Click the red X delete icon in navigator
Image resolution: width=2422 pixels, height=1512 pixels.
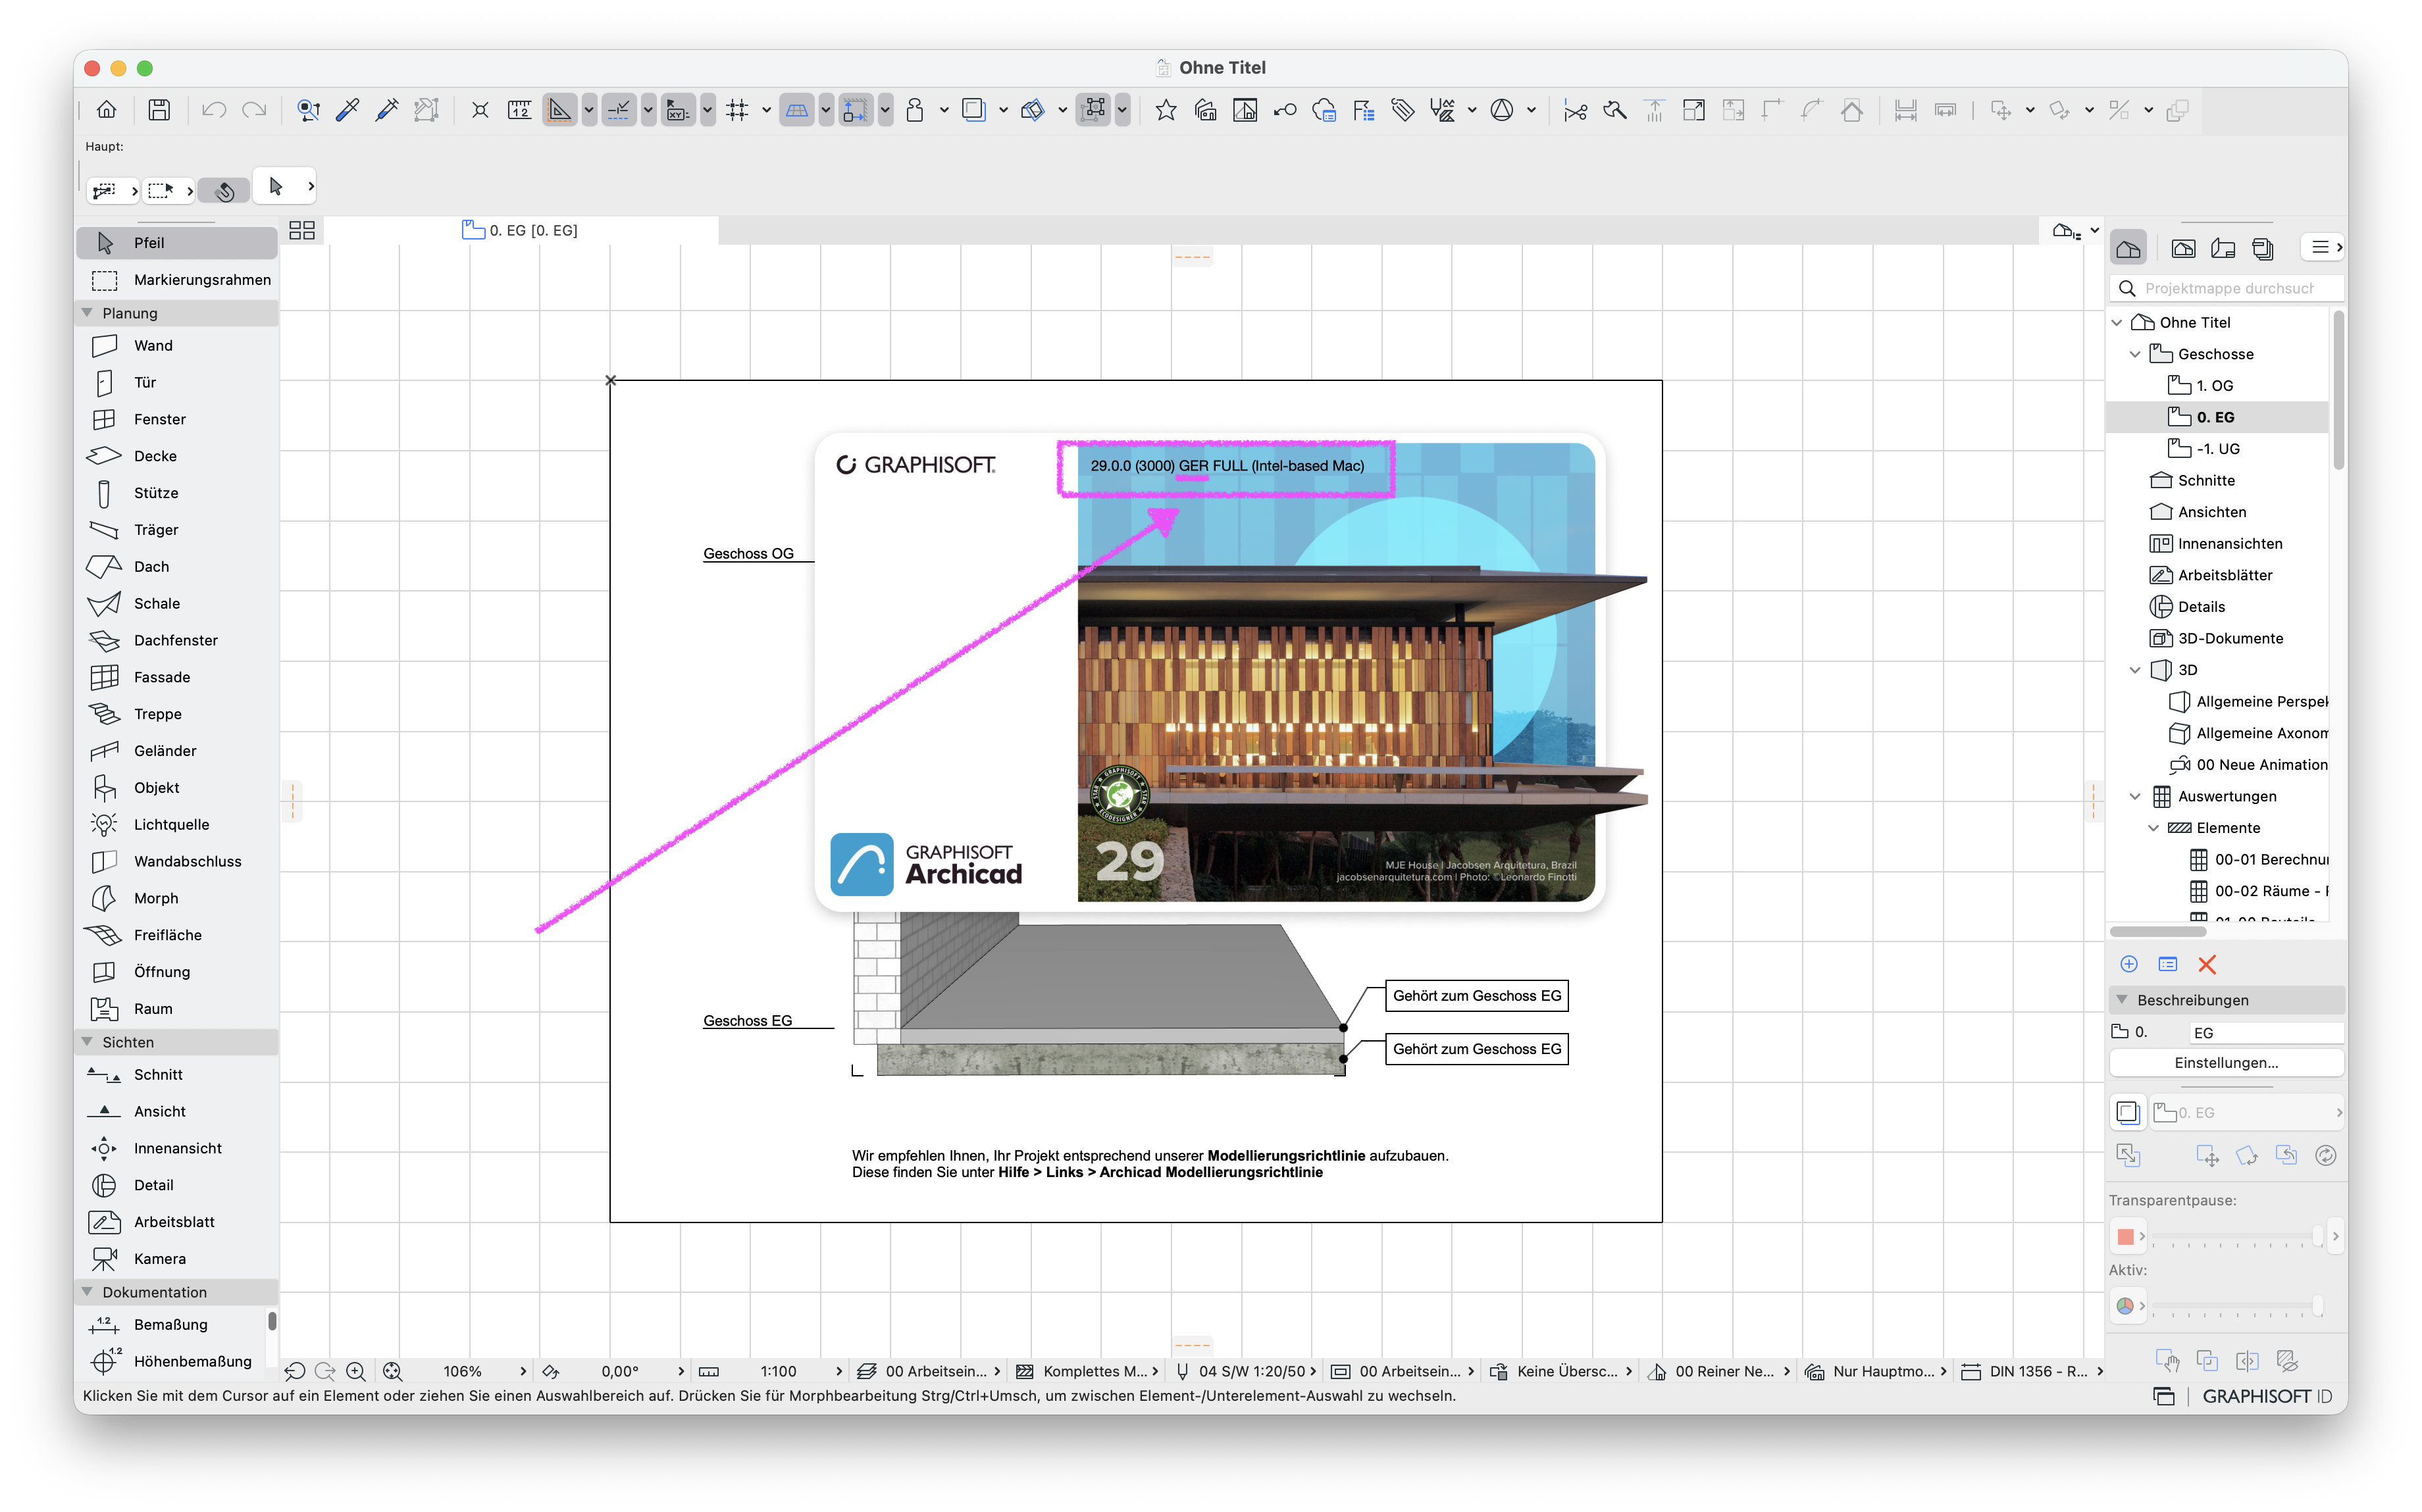[2207, 965]
